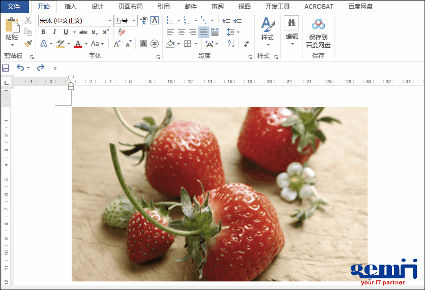Open the 页面布局 ribbon tab
Viewport: 425px width, 290px height.
(130, 7)
